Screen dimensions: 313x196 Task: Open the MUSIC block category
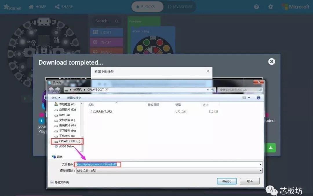tap(106, 51)
